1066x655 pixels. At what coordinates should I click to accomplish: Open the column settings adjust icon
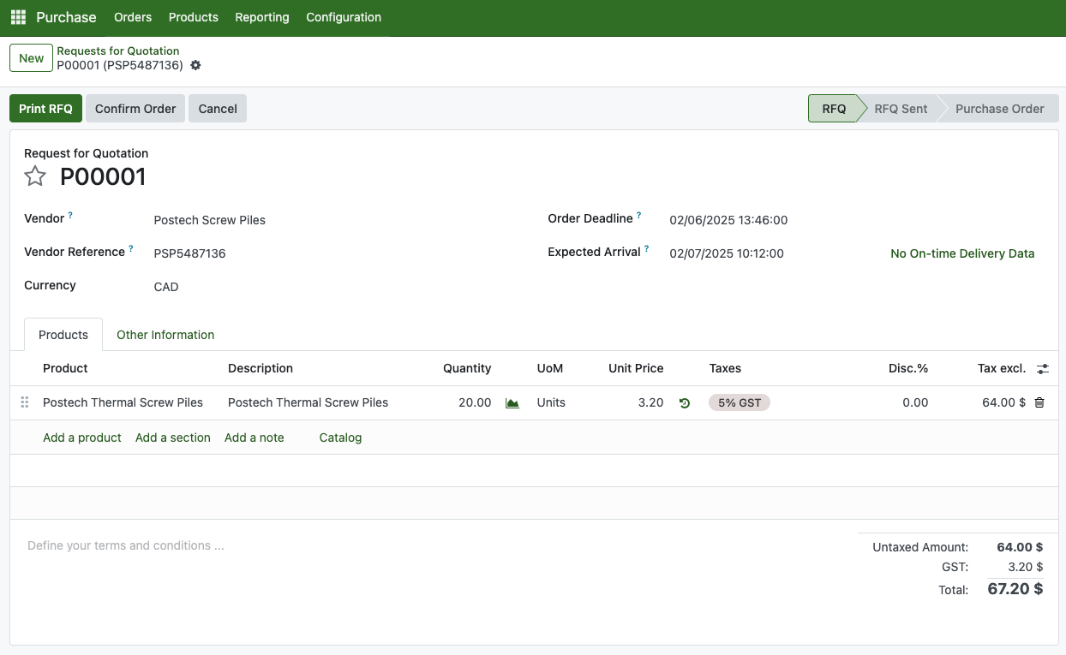click(1042, 369)
